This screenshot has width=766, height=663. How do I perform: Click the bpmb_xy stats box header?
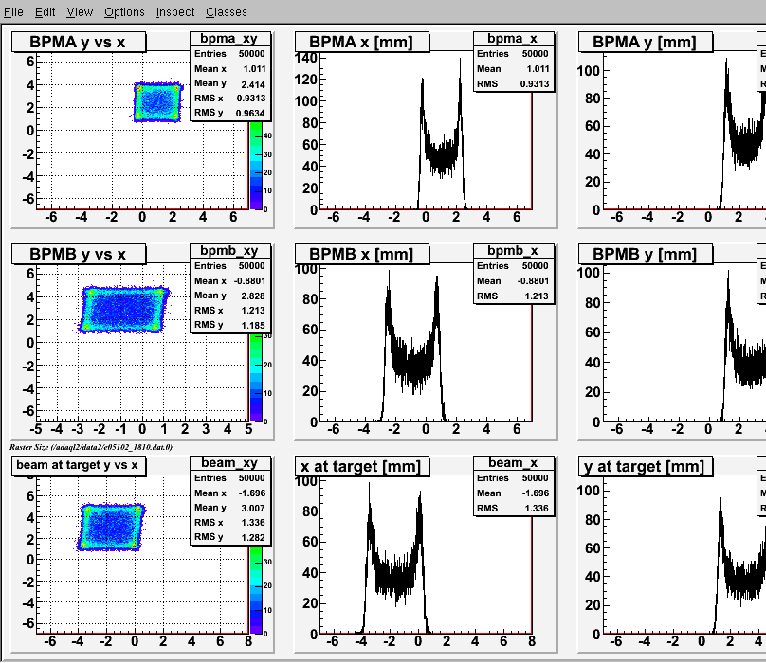(229, 251)
